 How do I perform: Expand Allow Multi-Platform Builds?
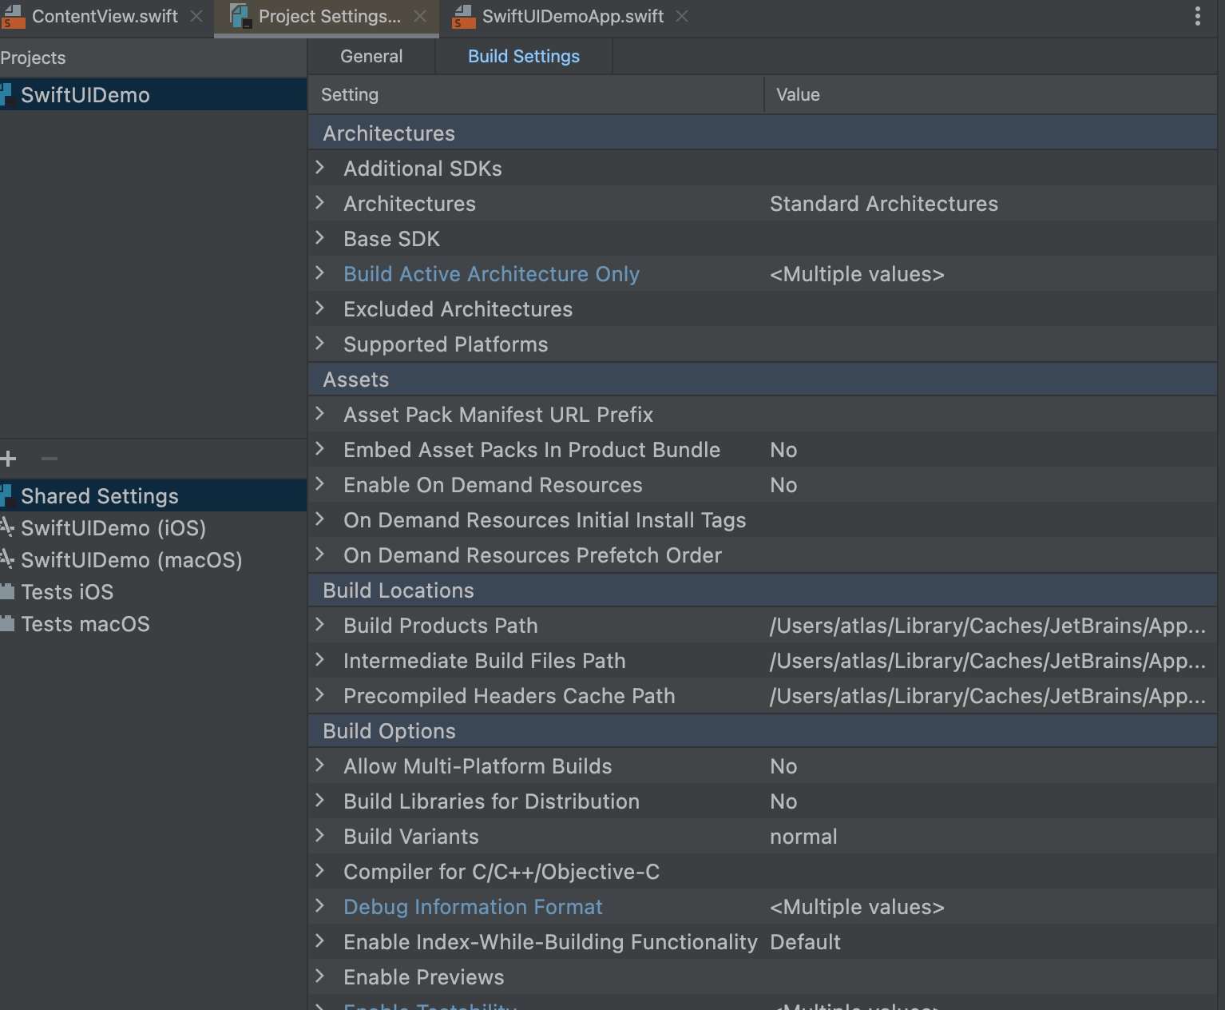click(x=320, y=765)
